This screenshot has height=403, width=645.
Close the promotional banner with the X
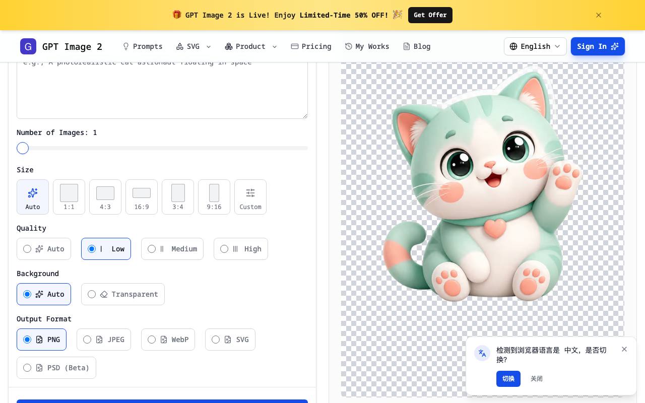coord(599,15)
